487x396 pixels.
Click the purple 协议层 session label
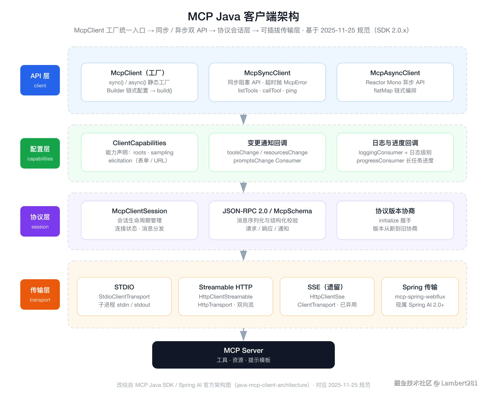[40, 221]
